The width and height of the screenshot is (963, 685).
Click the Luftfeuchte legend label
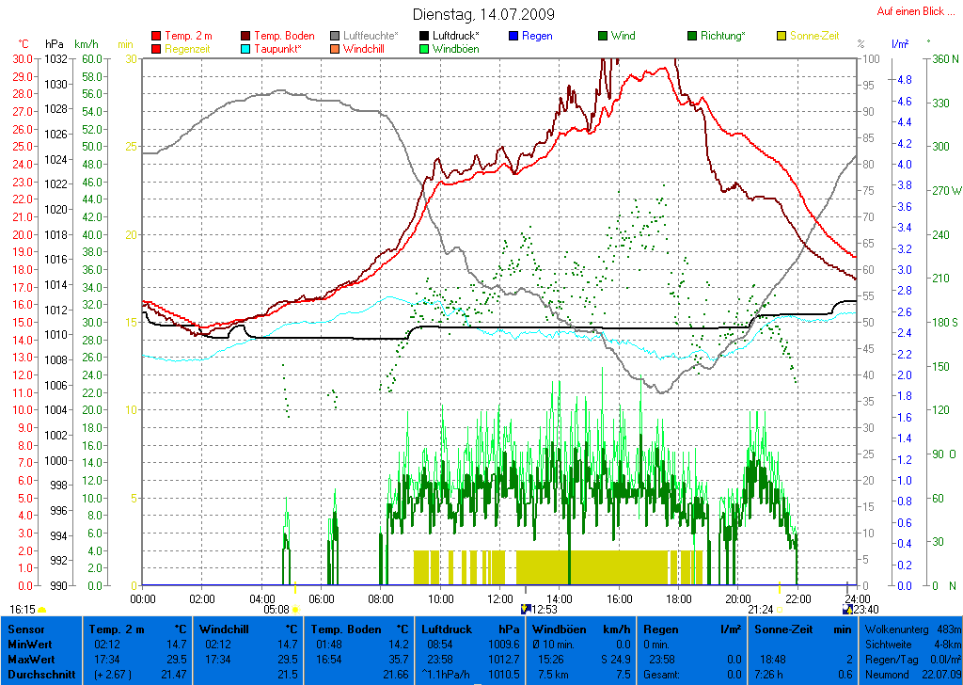point(371,36)
